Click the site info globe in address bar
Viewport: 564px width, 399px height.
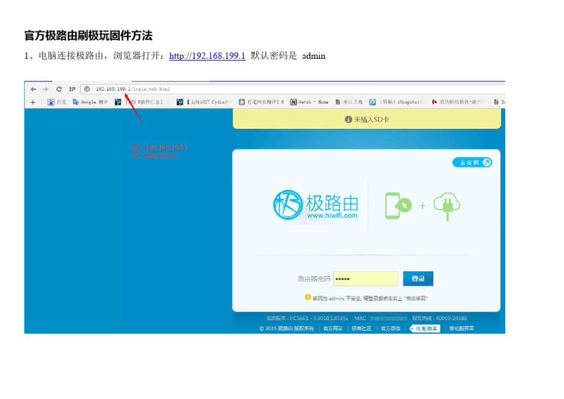pyautogui.click(x=87, y=89)
